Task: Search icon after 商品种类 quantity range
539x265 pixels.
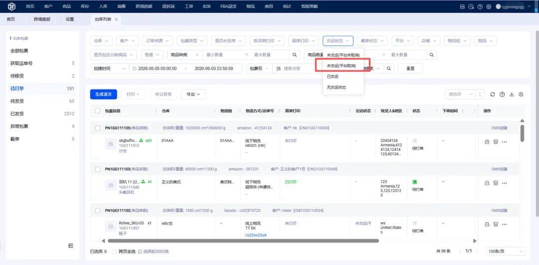Action: coord(294,55)
